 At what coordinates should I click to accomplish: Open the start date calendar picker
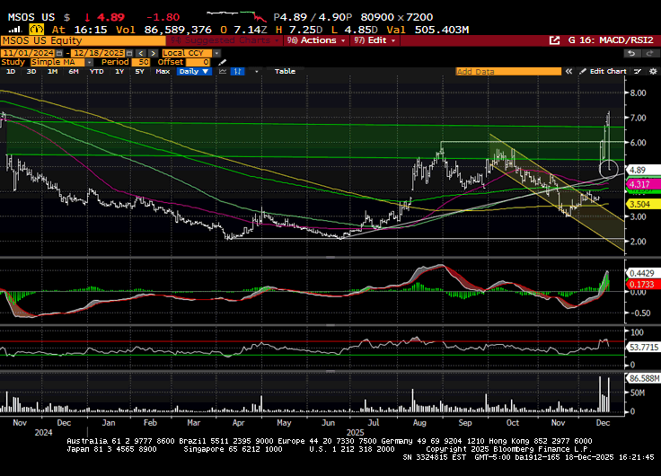point(59,53)
